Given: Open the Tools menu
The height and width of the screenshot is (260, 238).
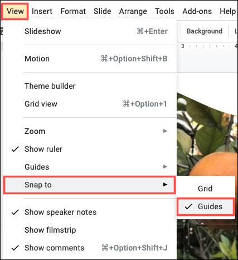Looking at the screenshot, I should tap(164, 11).
